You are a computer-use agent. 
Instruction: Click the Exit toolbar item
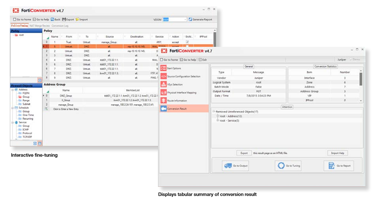[203, 60]
